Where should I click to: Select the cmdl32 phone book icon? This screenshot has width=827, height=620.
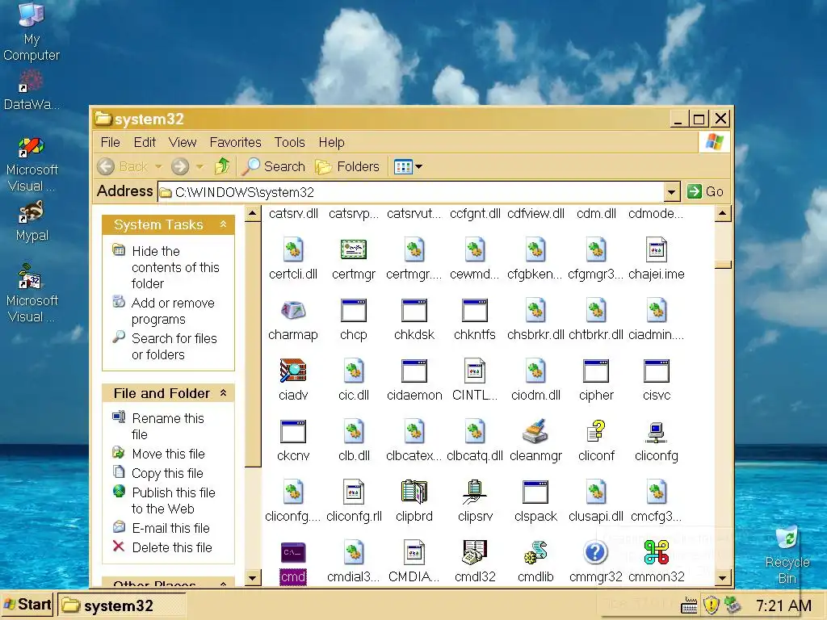click(x=475, y=552)
